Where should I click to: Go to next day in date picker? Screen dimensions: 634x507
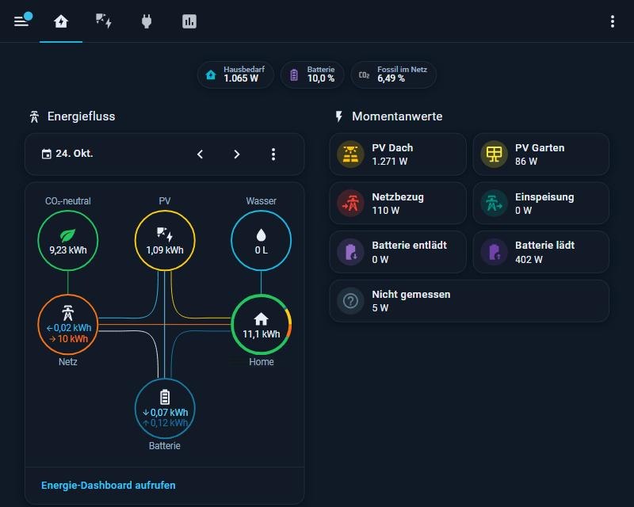click(236, 154)
